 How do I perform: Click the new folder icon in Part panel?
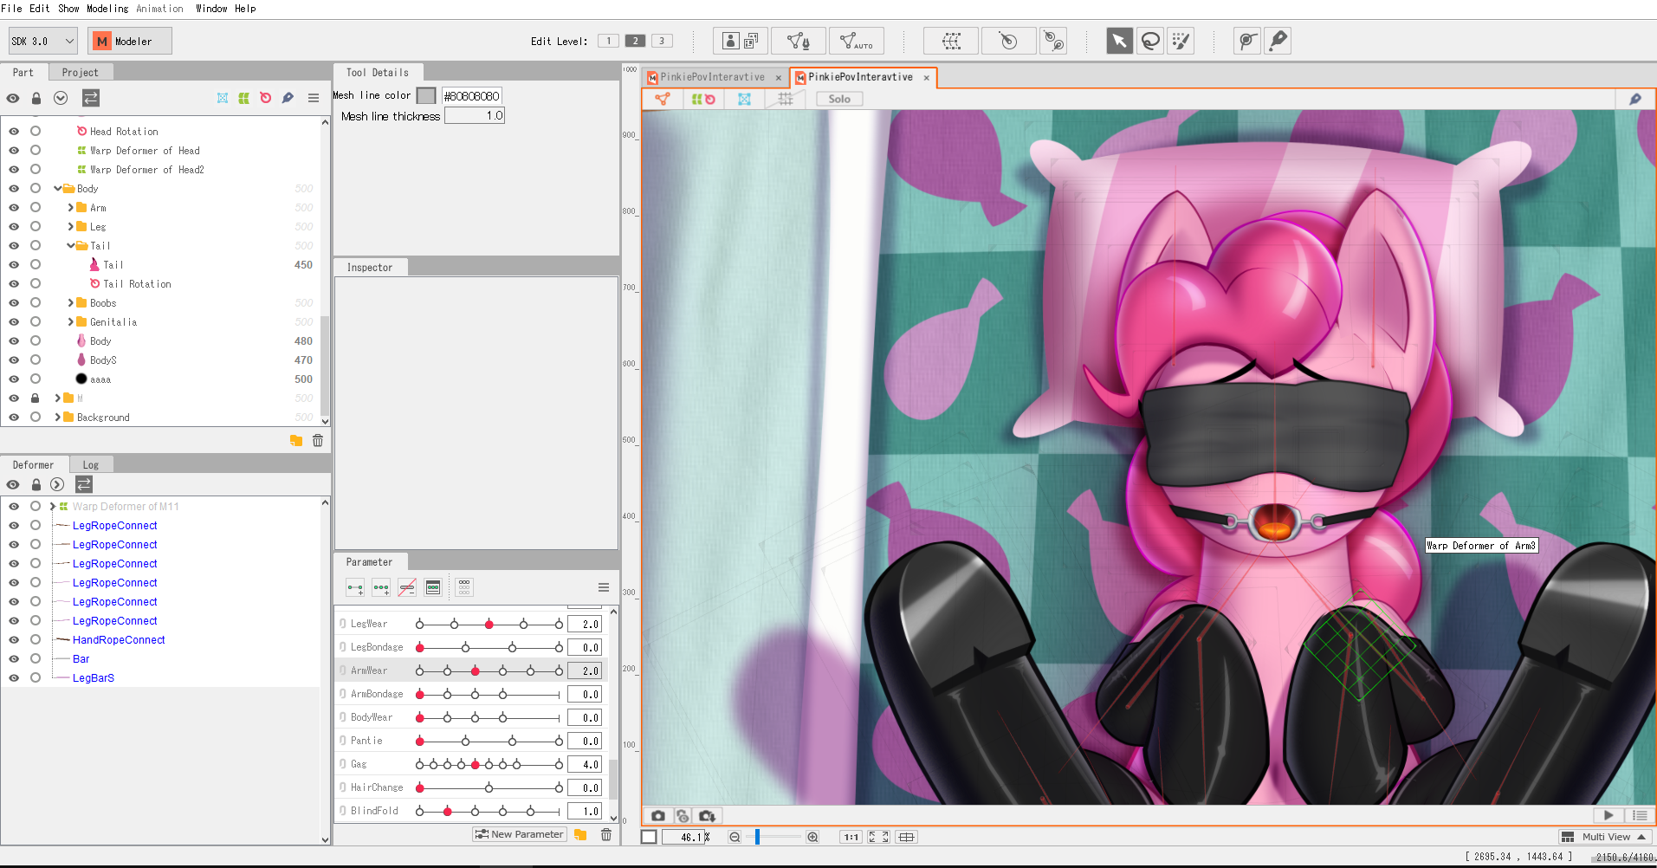pyautogui.click(x=296, y=441)
